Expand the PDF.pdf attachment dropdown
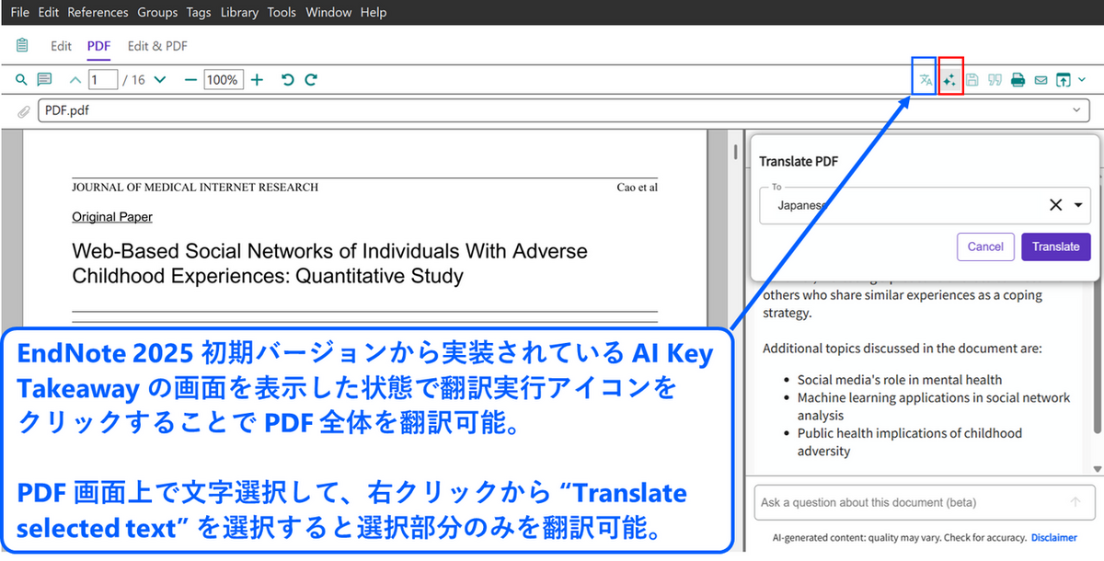This screenshot has height=561, width=1104. click(x=1076, y=110)
